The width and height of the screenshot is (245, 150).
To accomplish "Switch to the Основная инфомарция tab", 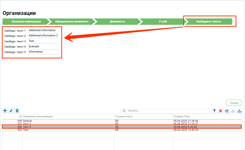I will [x=26, y=22].
